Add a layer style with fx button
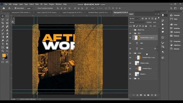Screen dimensions: 183x103 pyautogui.click(x=137, y=95)
